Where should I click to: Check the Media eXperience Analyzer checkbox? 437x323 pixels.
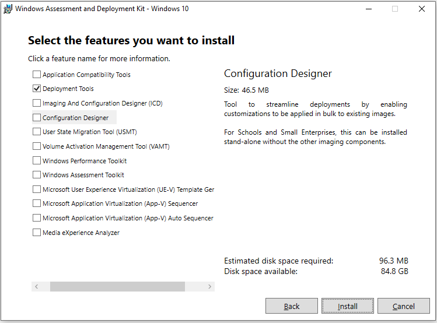coord(37,233)
